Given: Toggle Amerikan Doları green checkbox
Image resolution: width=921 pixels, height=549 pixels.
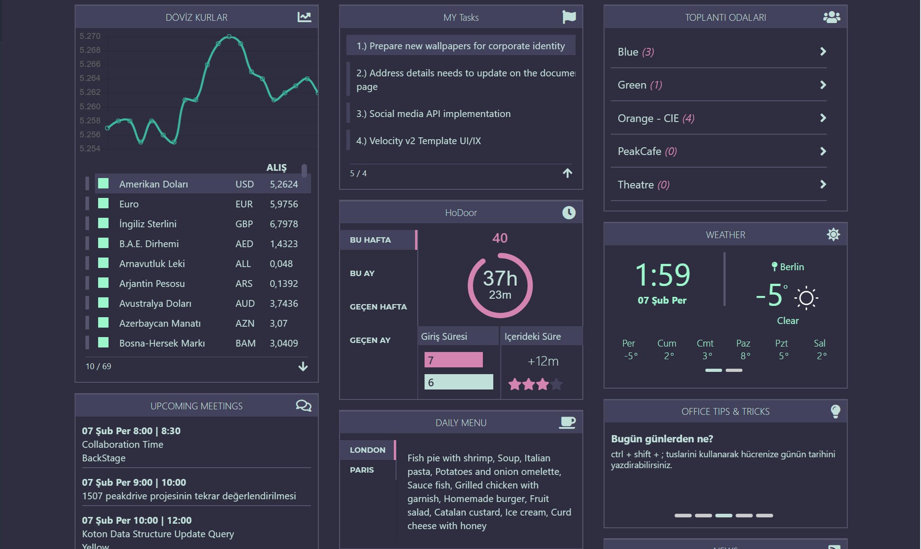Looking at the screenshot, I should (x=104, y=183).
